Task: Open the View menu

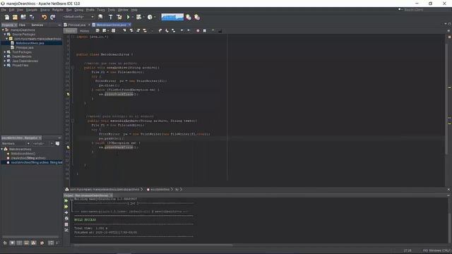Action: click(20, 10)
